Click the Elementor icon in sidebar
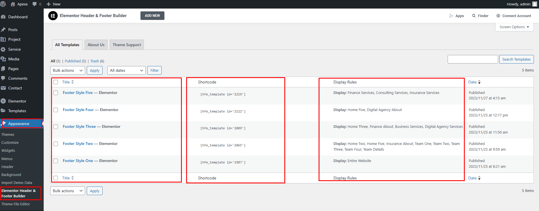Screen dimensions: 539x211 pyautogui.click(x=3, y=101)
